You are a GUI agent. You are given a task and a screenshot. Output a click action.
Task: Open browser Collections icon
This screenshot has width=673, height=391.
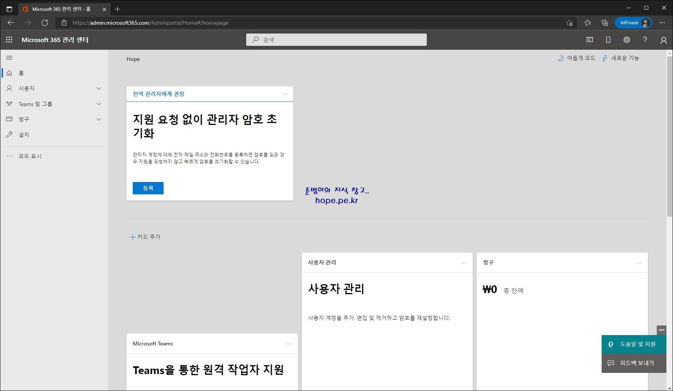(x=605, y=23)
